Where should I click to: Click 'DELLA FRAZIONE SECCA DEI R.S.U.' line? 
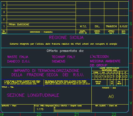(x=48, y=75)
